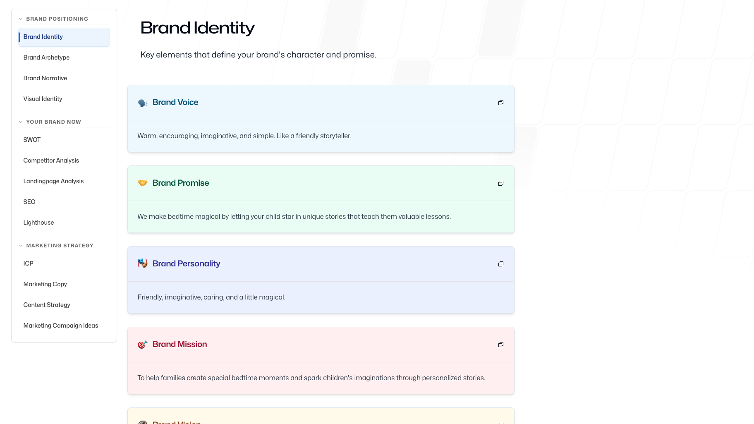The width and height of the screenshot is (754, 424).
Task: Open the SWOT page
Action: tap(32, 140)
